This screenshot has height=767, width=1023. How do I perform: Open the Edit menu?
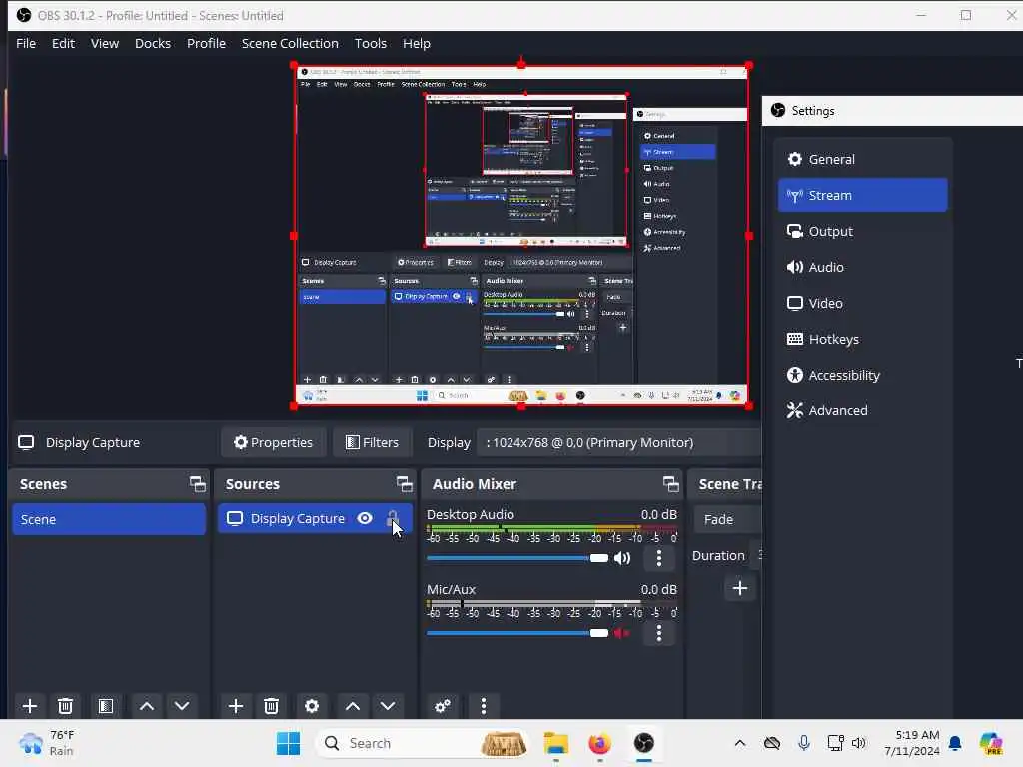(63, 43)
